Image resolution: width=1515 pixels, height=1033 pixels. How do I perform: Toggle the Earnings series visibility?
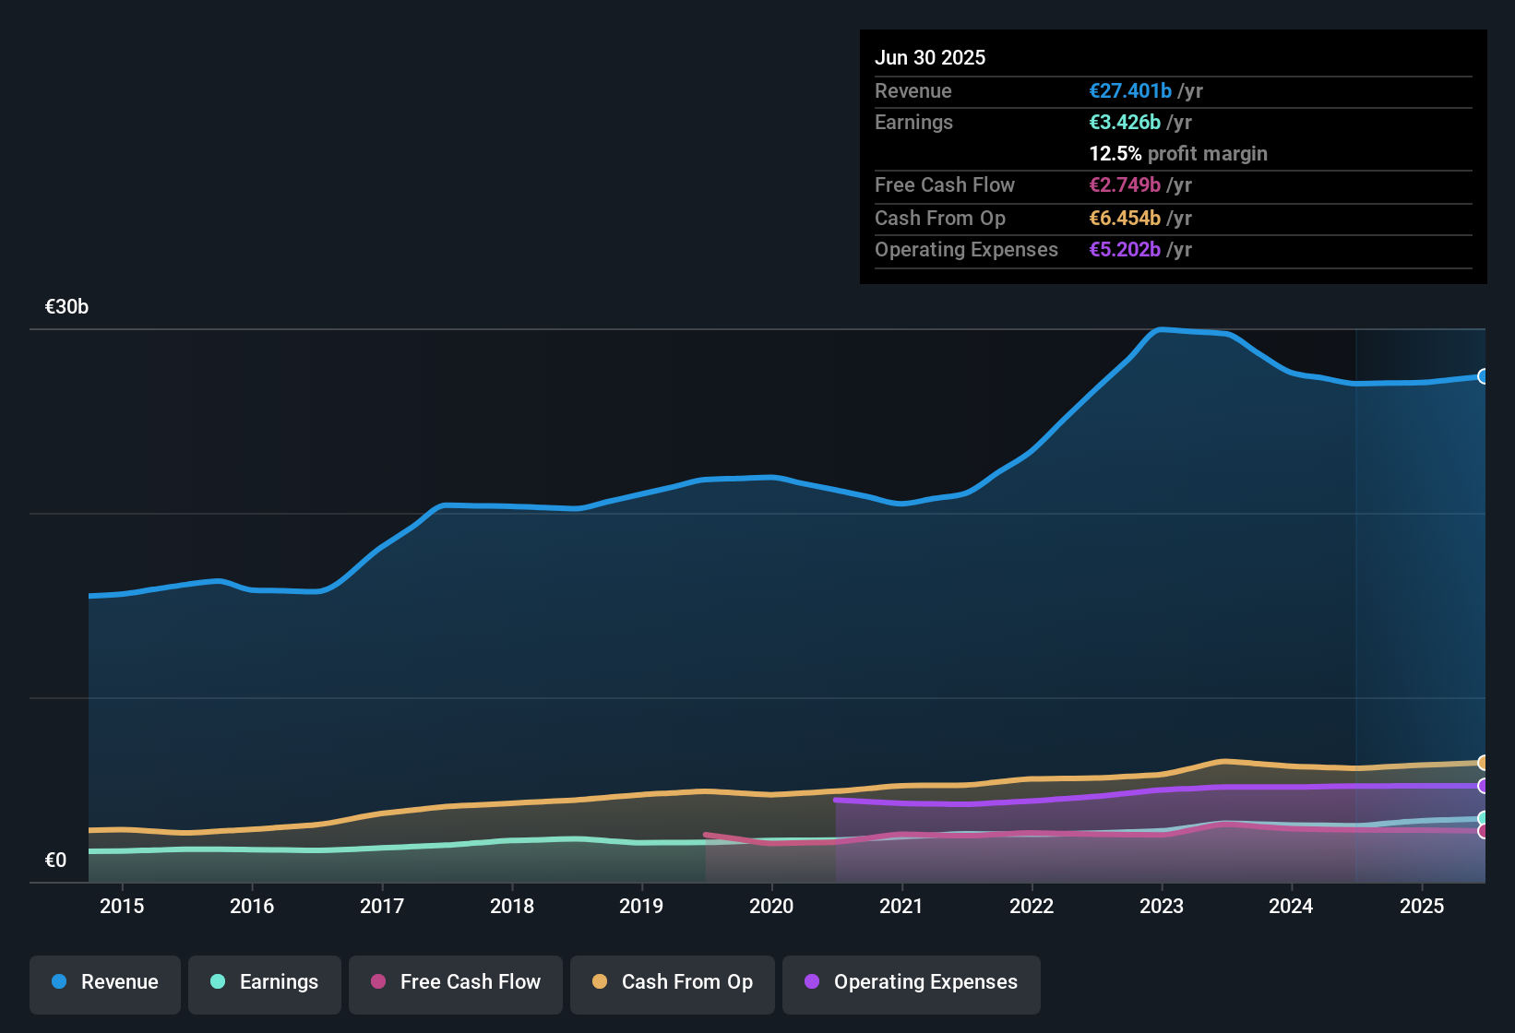click(264, 982)
